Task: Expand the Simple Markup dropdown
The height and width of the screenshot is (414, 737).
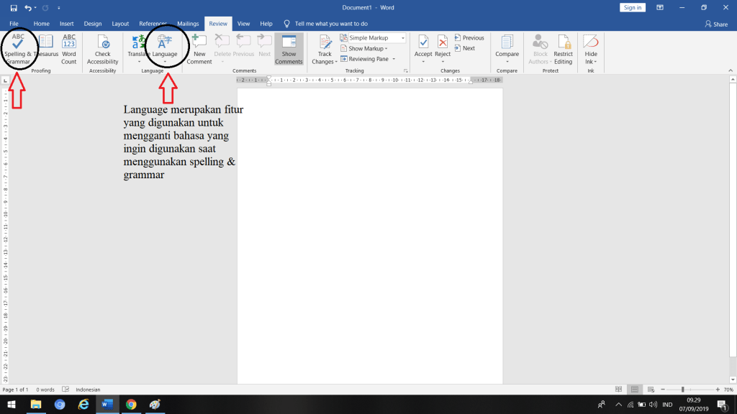Action: point(403,37)
